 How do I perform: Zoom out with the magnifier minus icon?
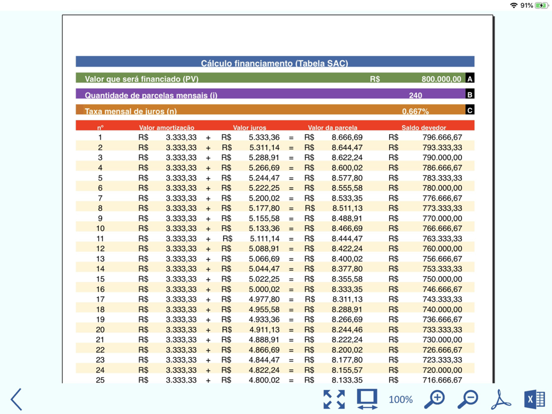pos(468,399)
